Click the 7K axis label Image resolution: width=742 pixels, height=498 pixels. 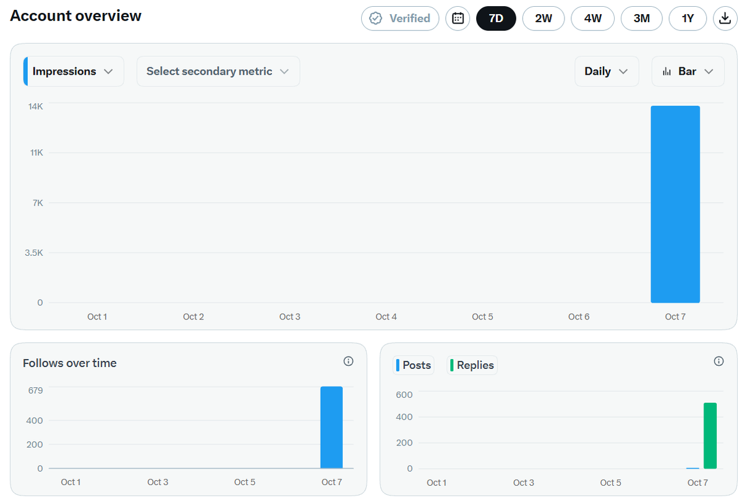(x=38, y=203)
